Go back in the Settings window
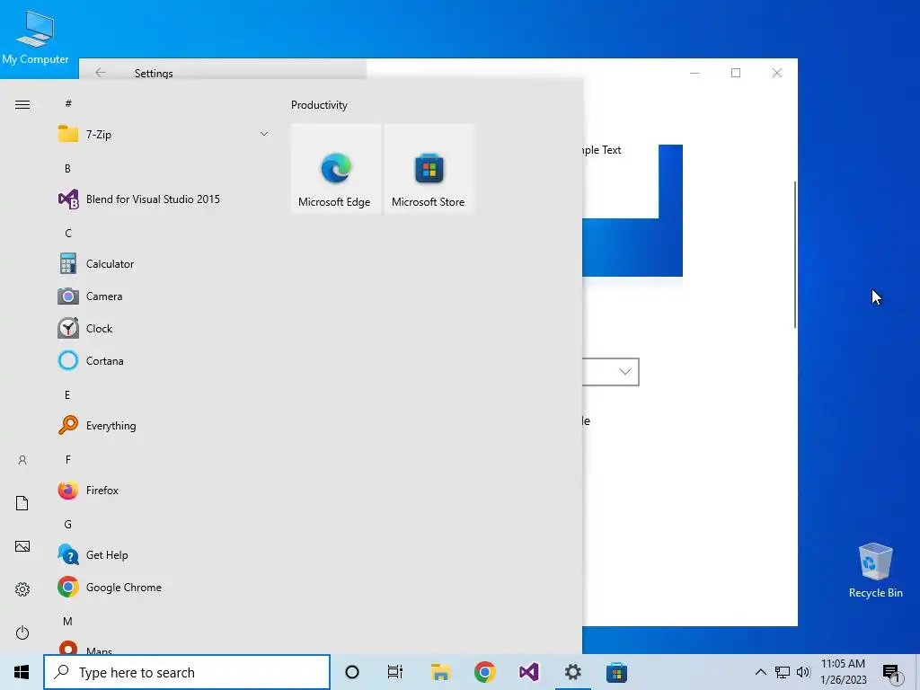The height and width of the screenshot is (690, 920). [x=101, y=72]
